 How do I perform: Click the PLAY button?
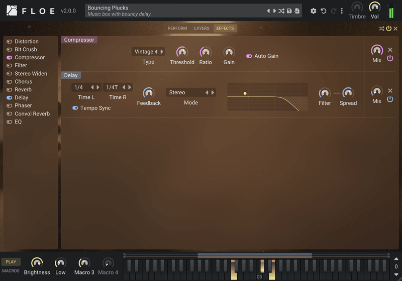(x=11, y=262)
